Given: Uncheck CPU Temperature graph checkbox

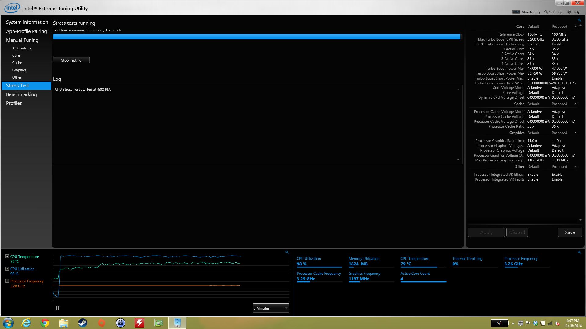Looking at the screenshot, I should pyautogui.click(x=8, y=256).
